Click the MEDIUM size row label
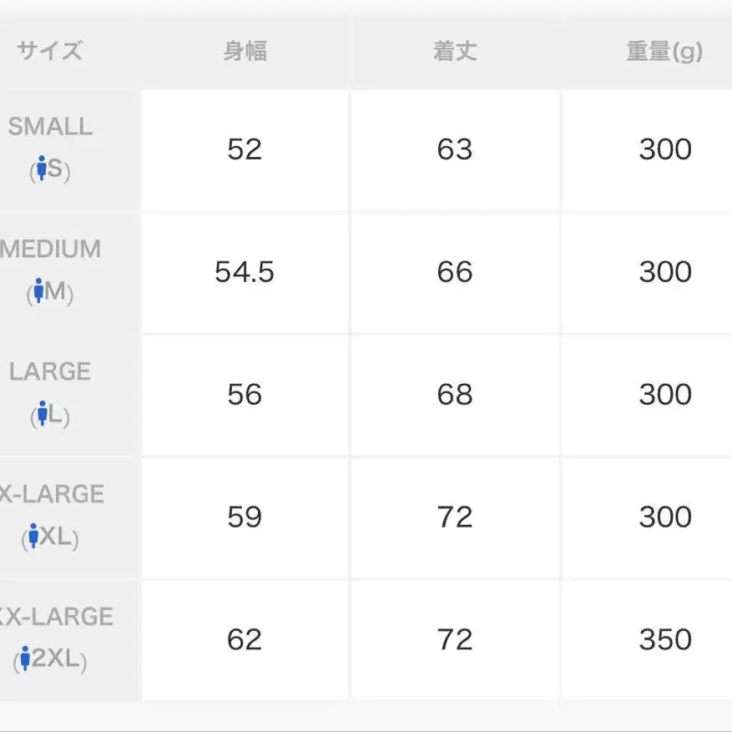 pyautogui.click(x=52, y=250)
